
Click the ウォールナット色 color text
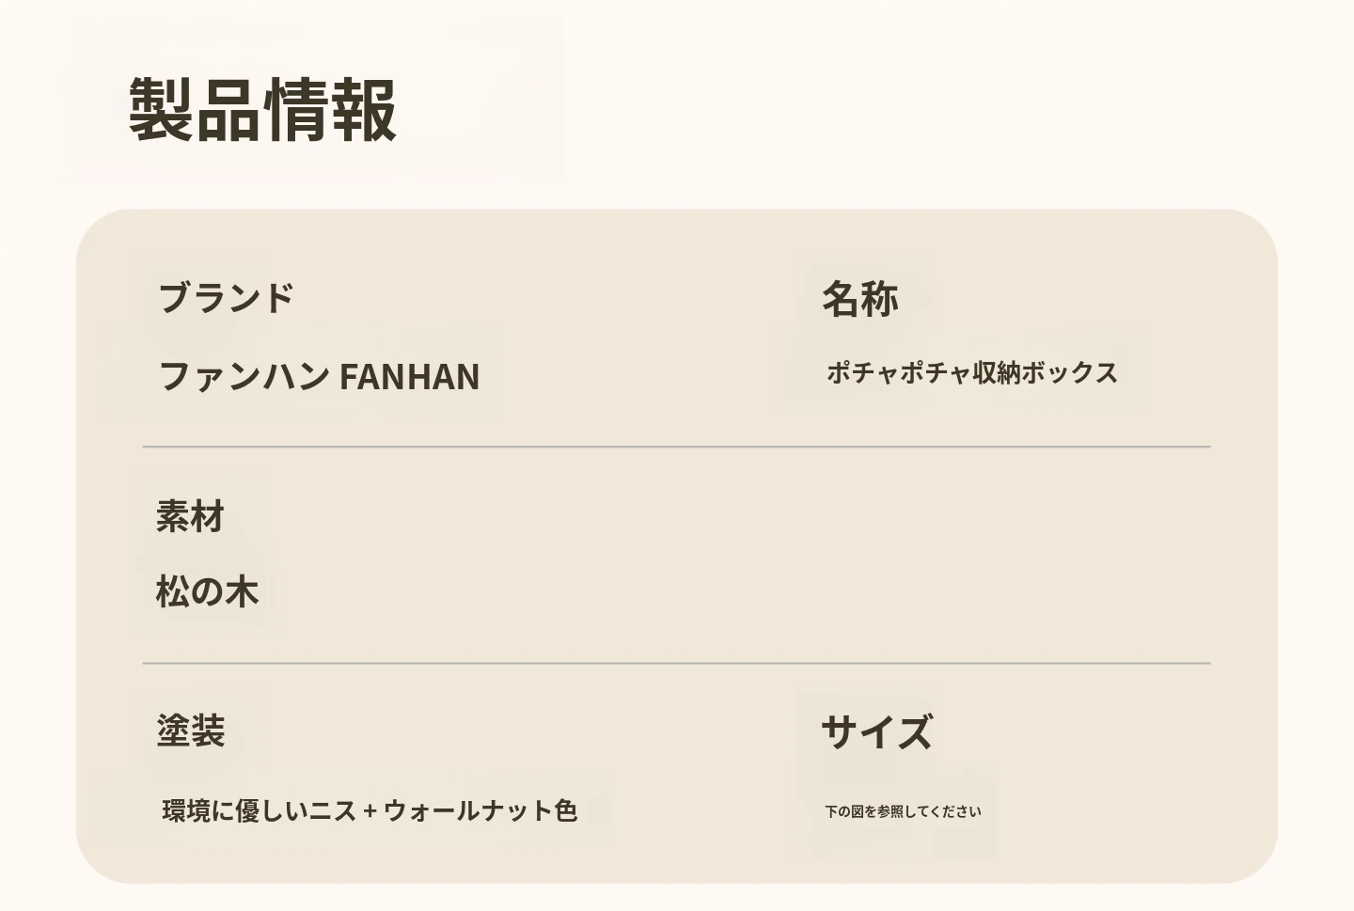[480, 810]
